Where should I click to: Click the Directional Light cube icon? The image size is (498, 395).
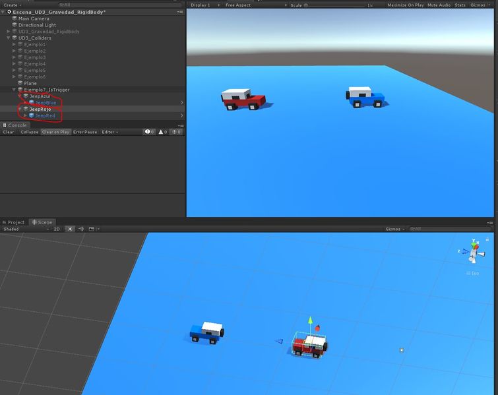(15, 25)
